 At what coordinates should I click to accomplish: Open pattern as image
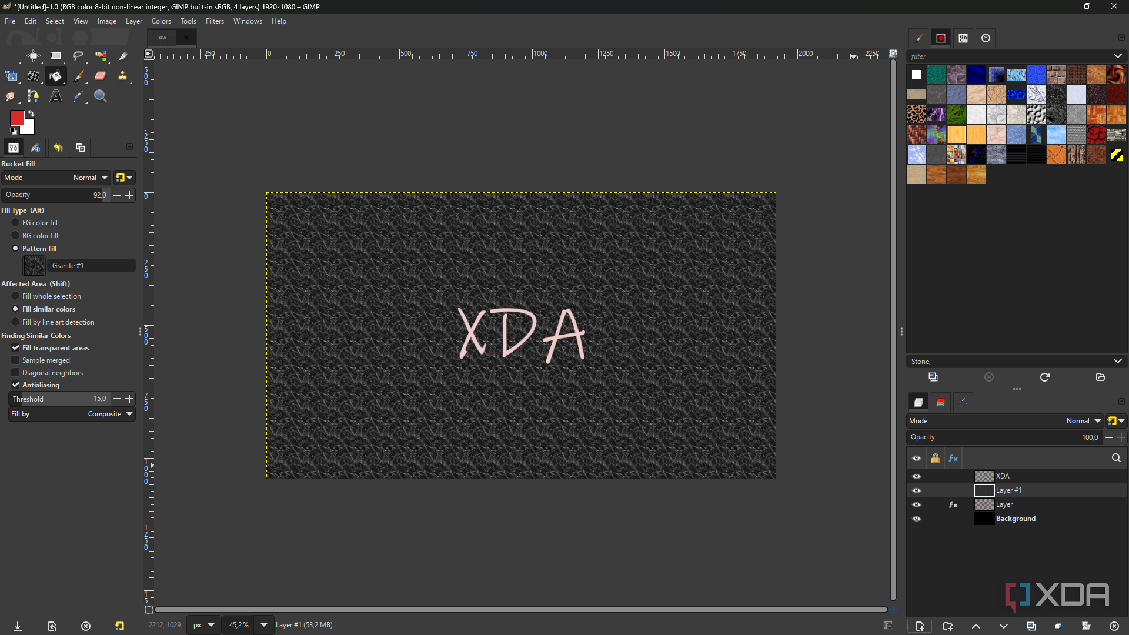(x=1100, y=377)
